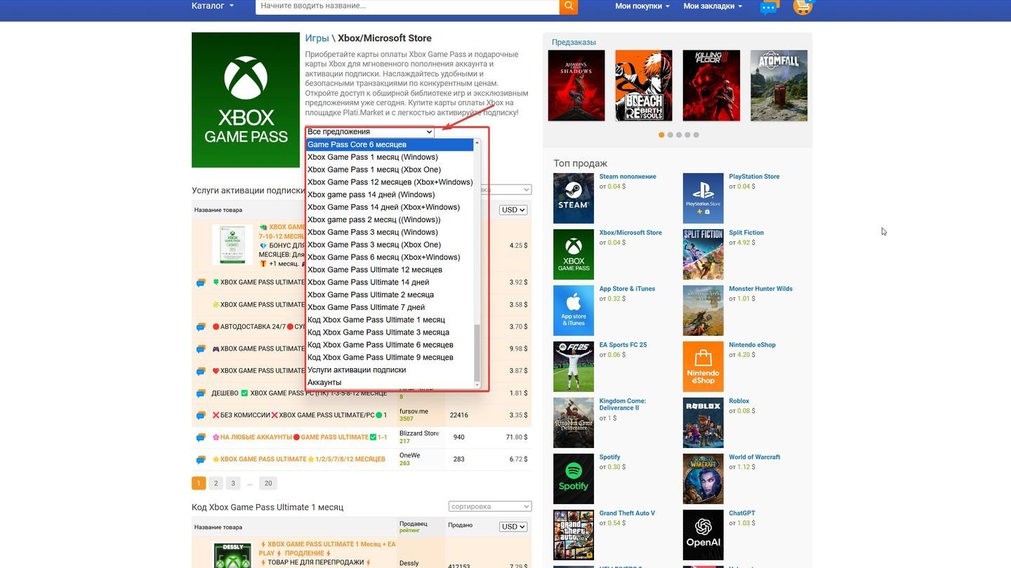Open the Atomfall preorder thumbnail
This screenshot has width=1011, height=568.
coord(779,86)
